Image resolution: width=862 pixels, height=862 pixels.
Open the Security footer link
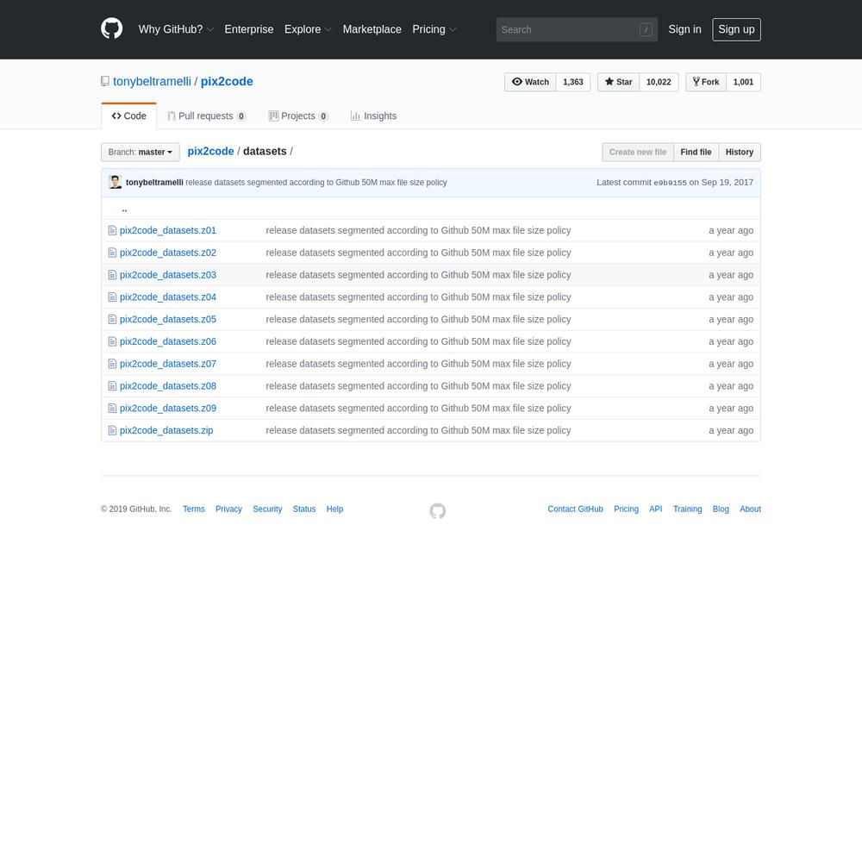click(267, 509)
